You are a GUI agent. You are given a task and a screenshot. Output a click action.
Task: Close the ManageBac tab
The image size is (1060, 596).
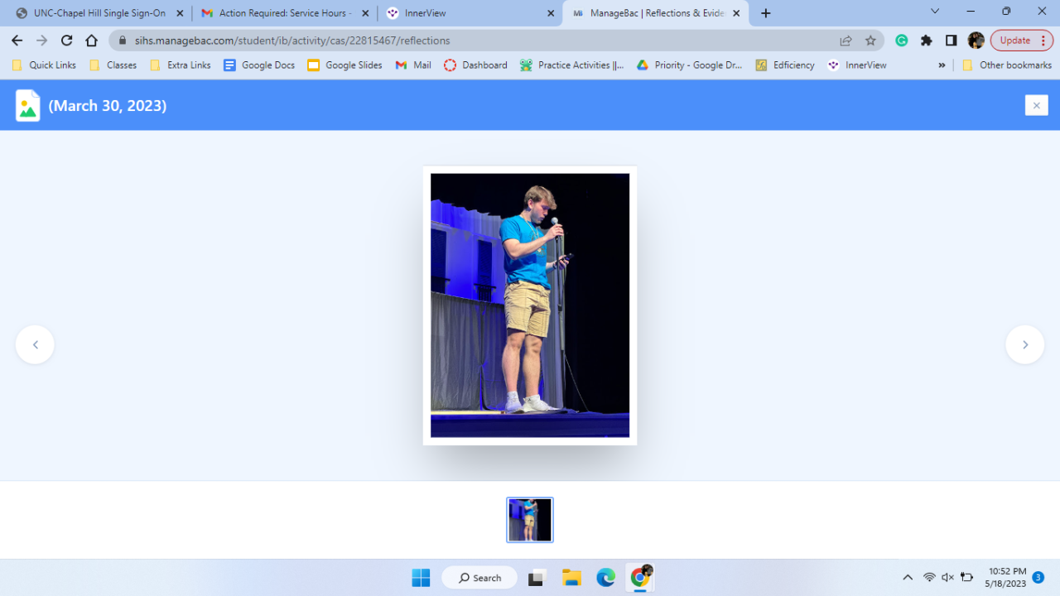736,13
